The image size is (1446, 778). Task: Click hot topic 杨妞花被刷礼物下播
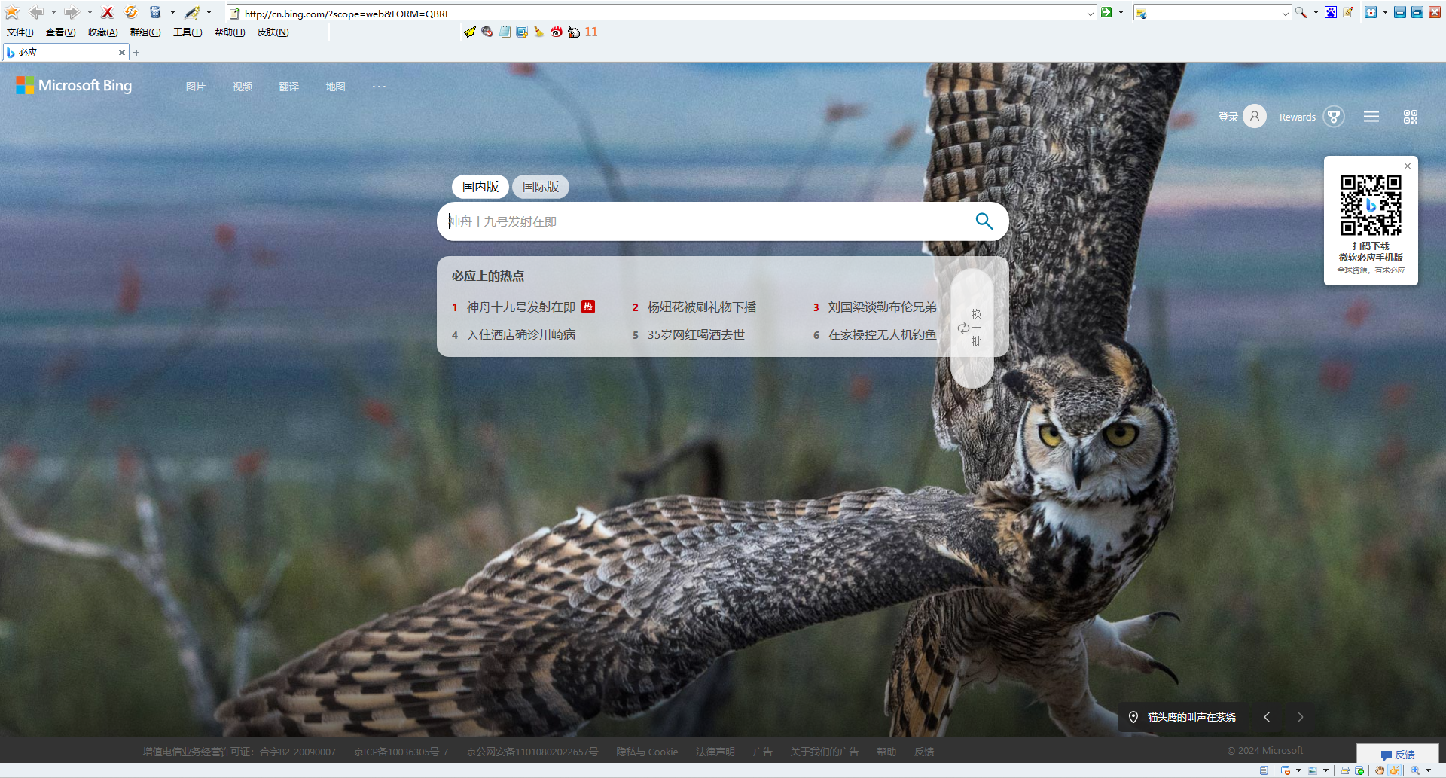(702, 307)
